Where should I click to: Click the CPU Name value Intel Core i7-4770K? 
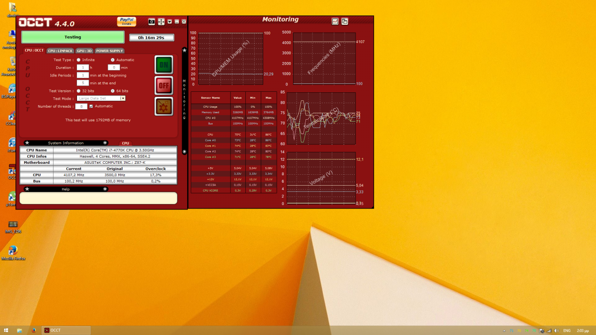click(x=114, y=150)
